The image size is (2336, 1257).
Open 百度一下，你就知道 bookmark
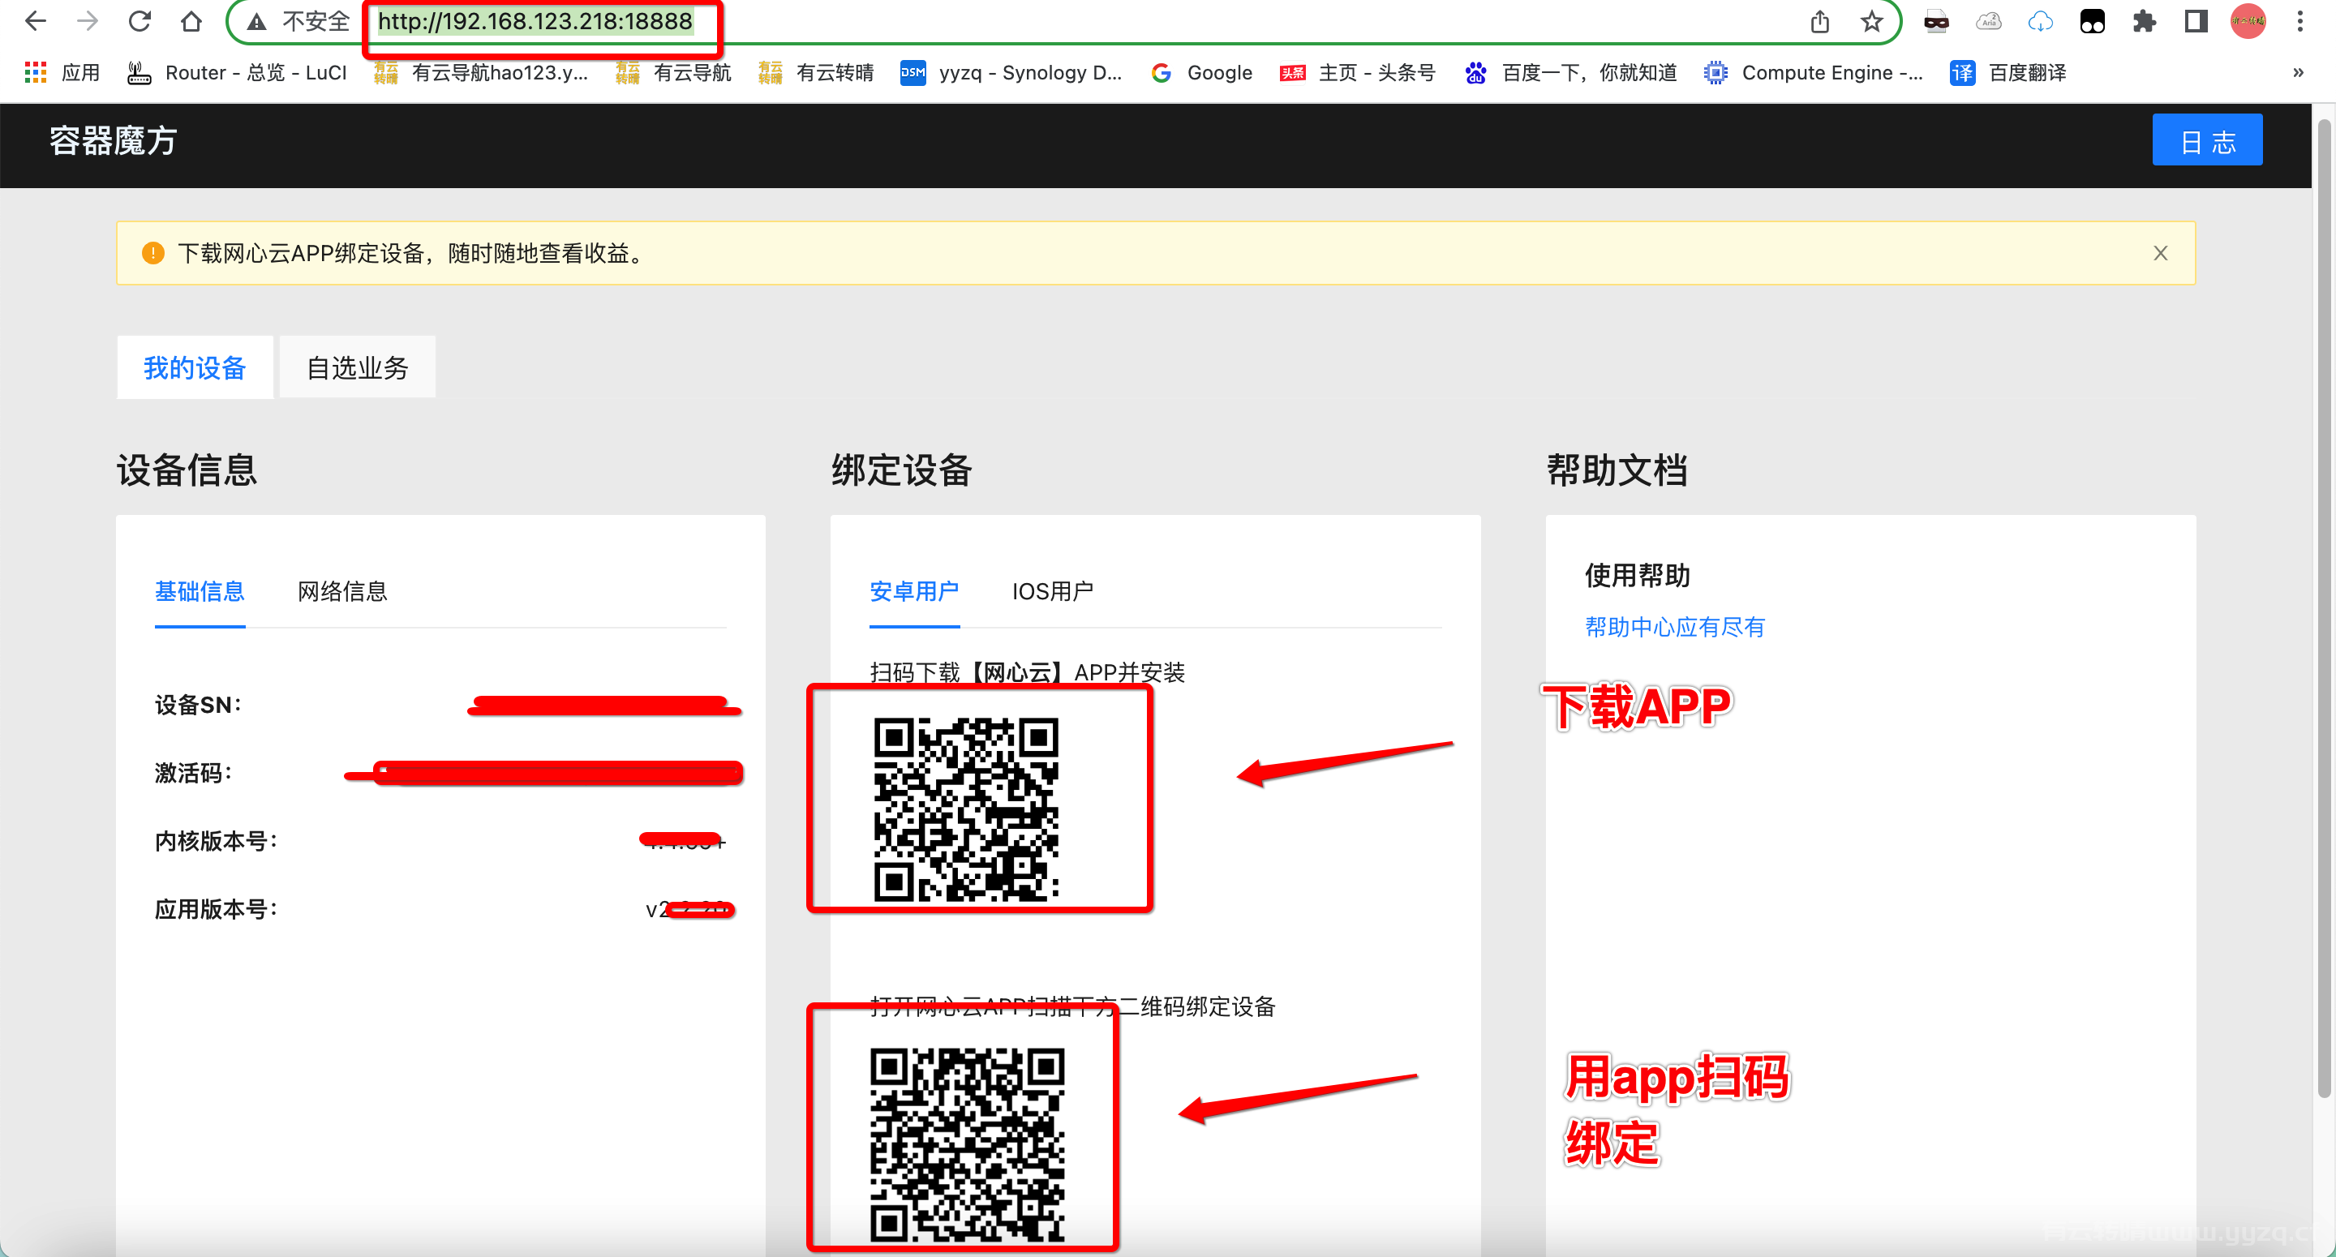(1570, 72)
